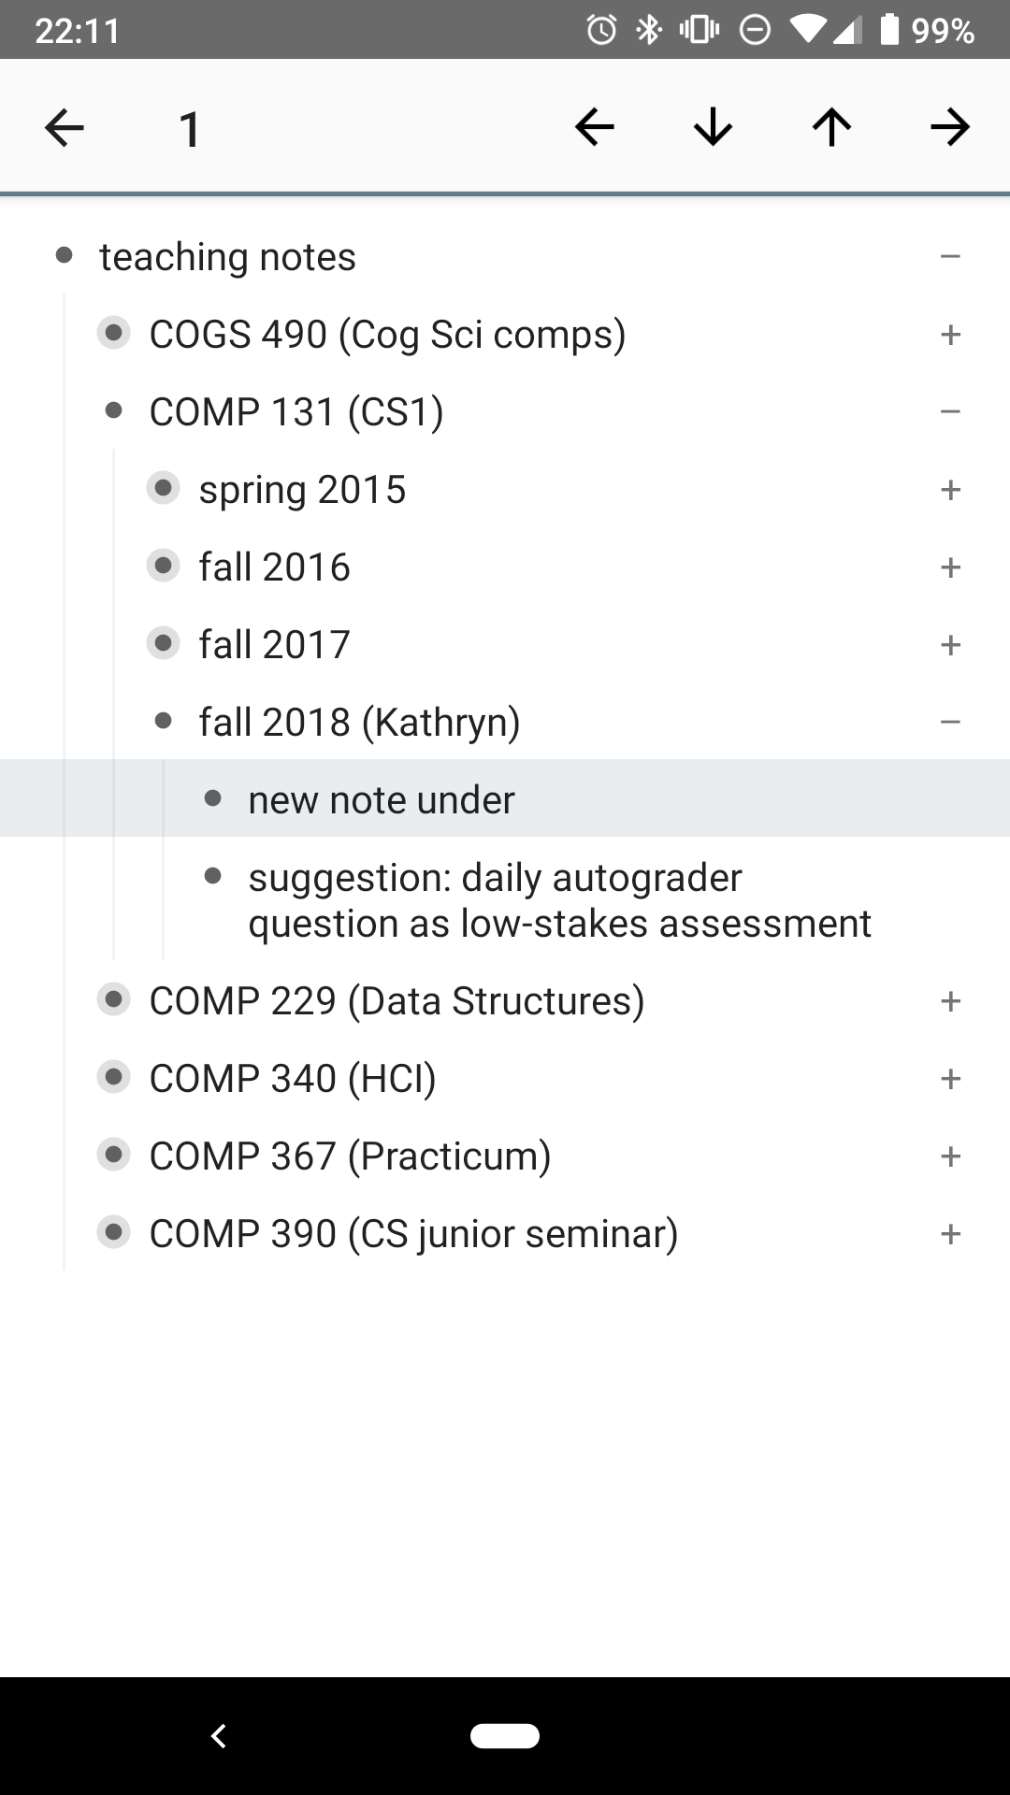The width and height of the screenshot is (1010, 1795).
Task: Tap the bullet beside COGS 490
Action: tap(114, 332)
